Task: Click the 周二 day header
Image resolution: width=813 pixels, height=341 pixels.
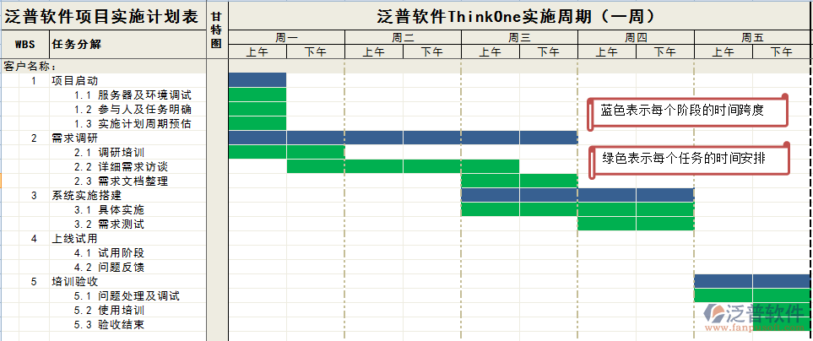Action: tap(403, 37)
